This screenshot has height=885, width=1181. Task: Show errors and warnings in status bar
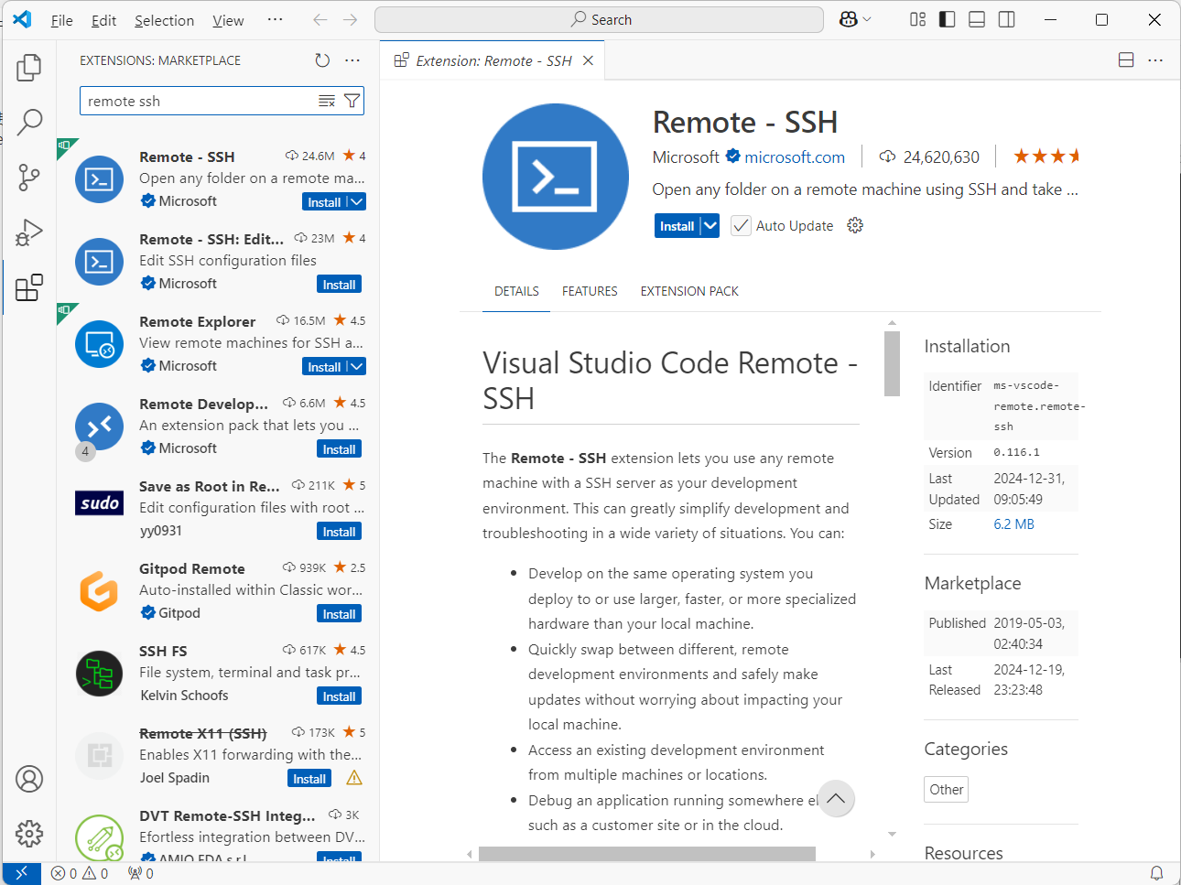(x=80, y=873)
